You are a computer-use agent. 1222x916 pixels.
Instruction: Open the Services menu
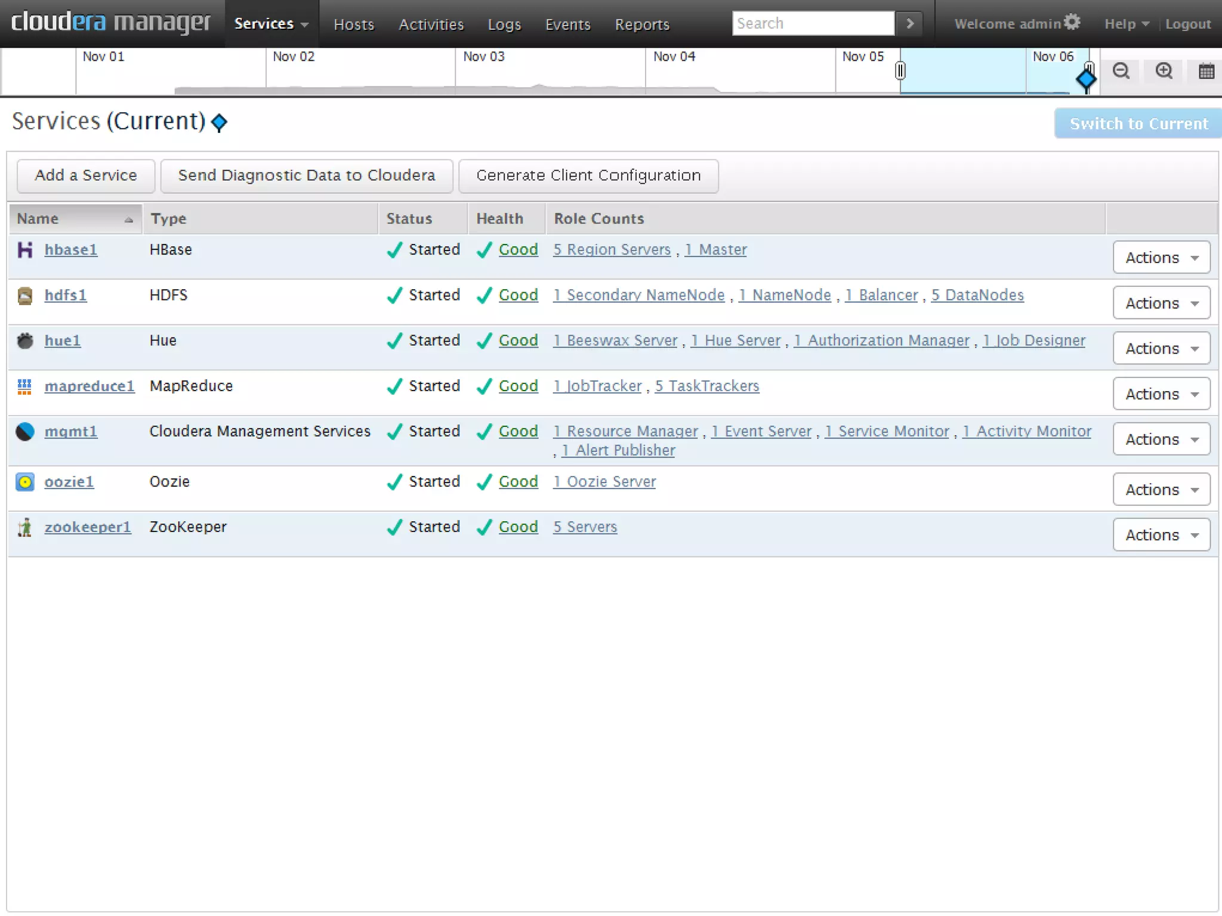(x=271, y=24)
